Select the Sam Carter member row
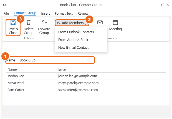This screenshot has height=119, width=172. [x=86, y=90]
